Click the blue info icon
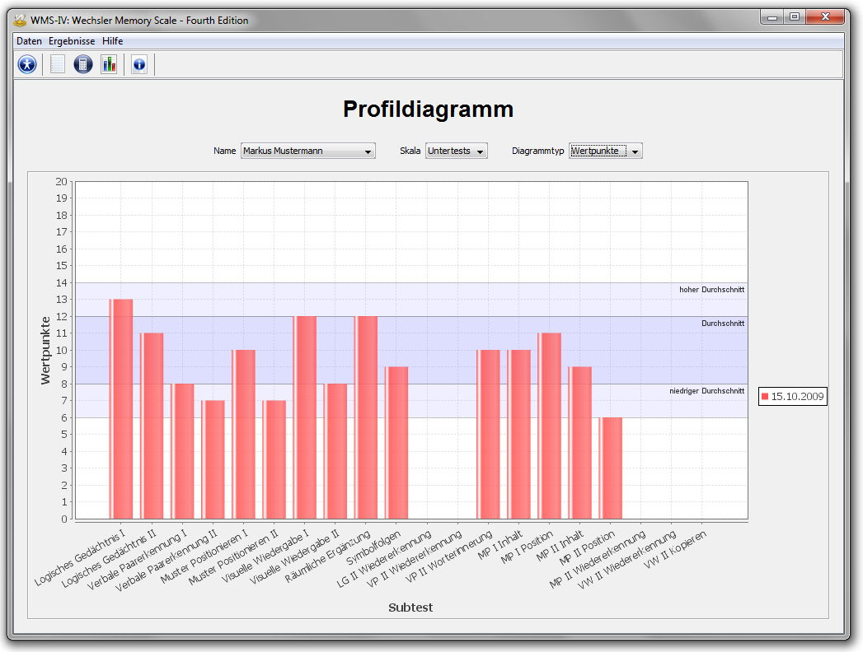Screen dimensions: 863x652 pyautogui.click(x=139, y=64)
